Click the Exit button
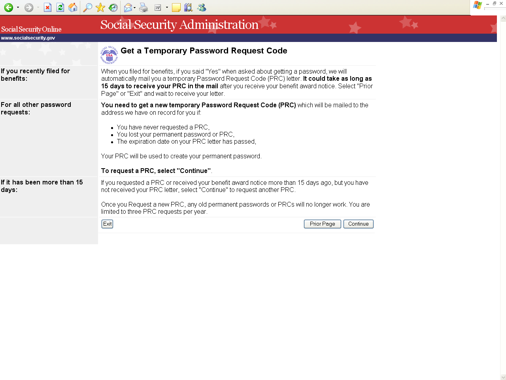The image size is (506, 380). pyautogui.click(x=107, y=224)
